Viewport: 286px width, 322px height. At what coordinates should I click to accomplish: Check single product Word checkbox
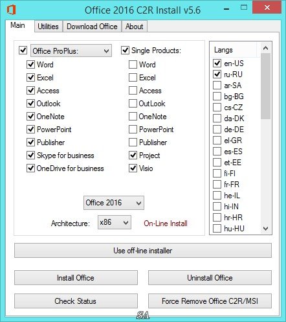tap(133, 65)
